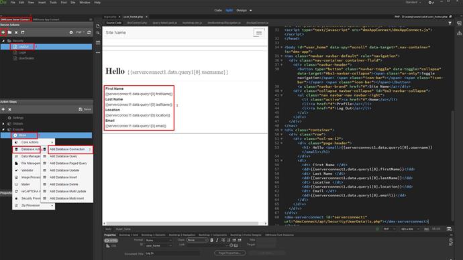Image resolution: width=463 pixels, height=260 pixels.
Task: Expand the Globals node in Action Steps
Action: pos(3,123)
